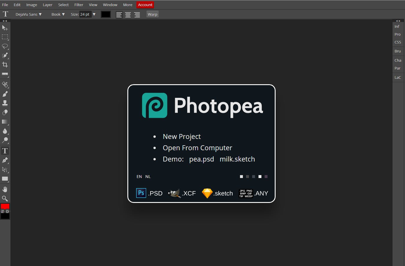Open the View menu
Screen dimensions: 405x266
coord(93,5)
